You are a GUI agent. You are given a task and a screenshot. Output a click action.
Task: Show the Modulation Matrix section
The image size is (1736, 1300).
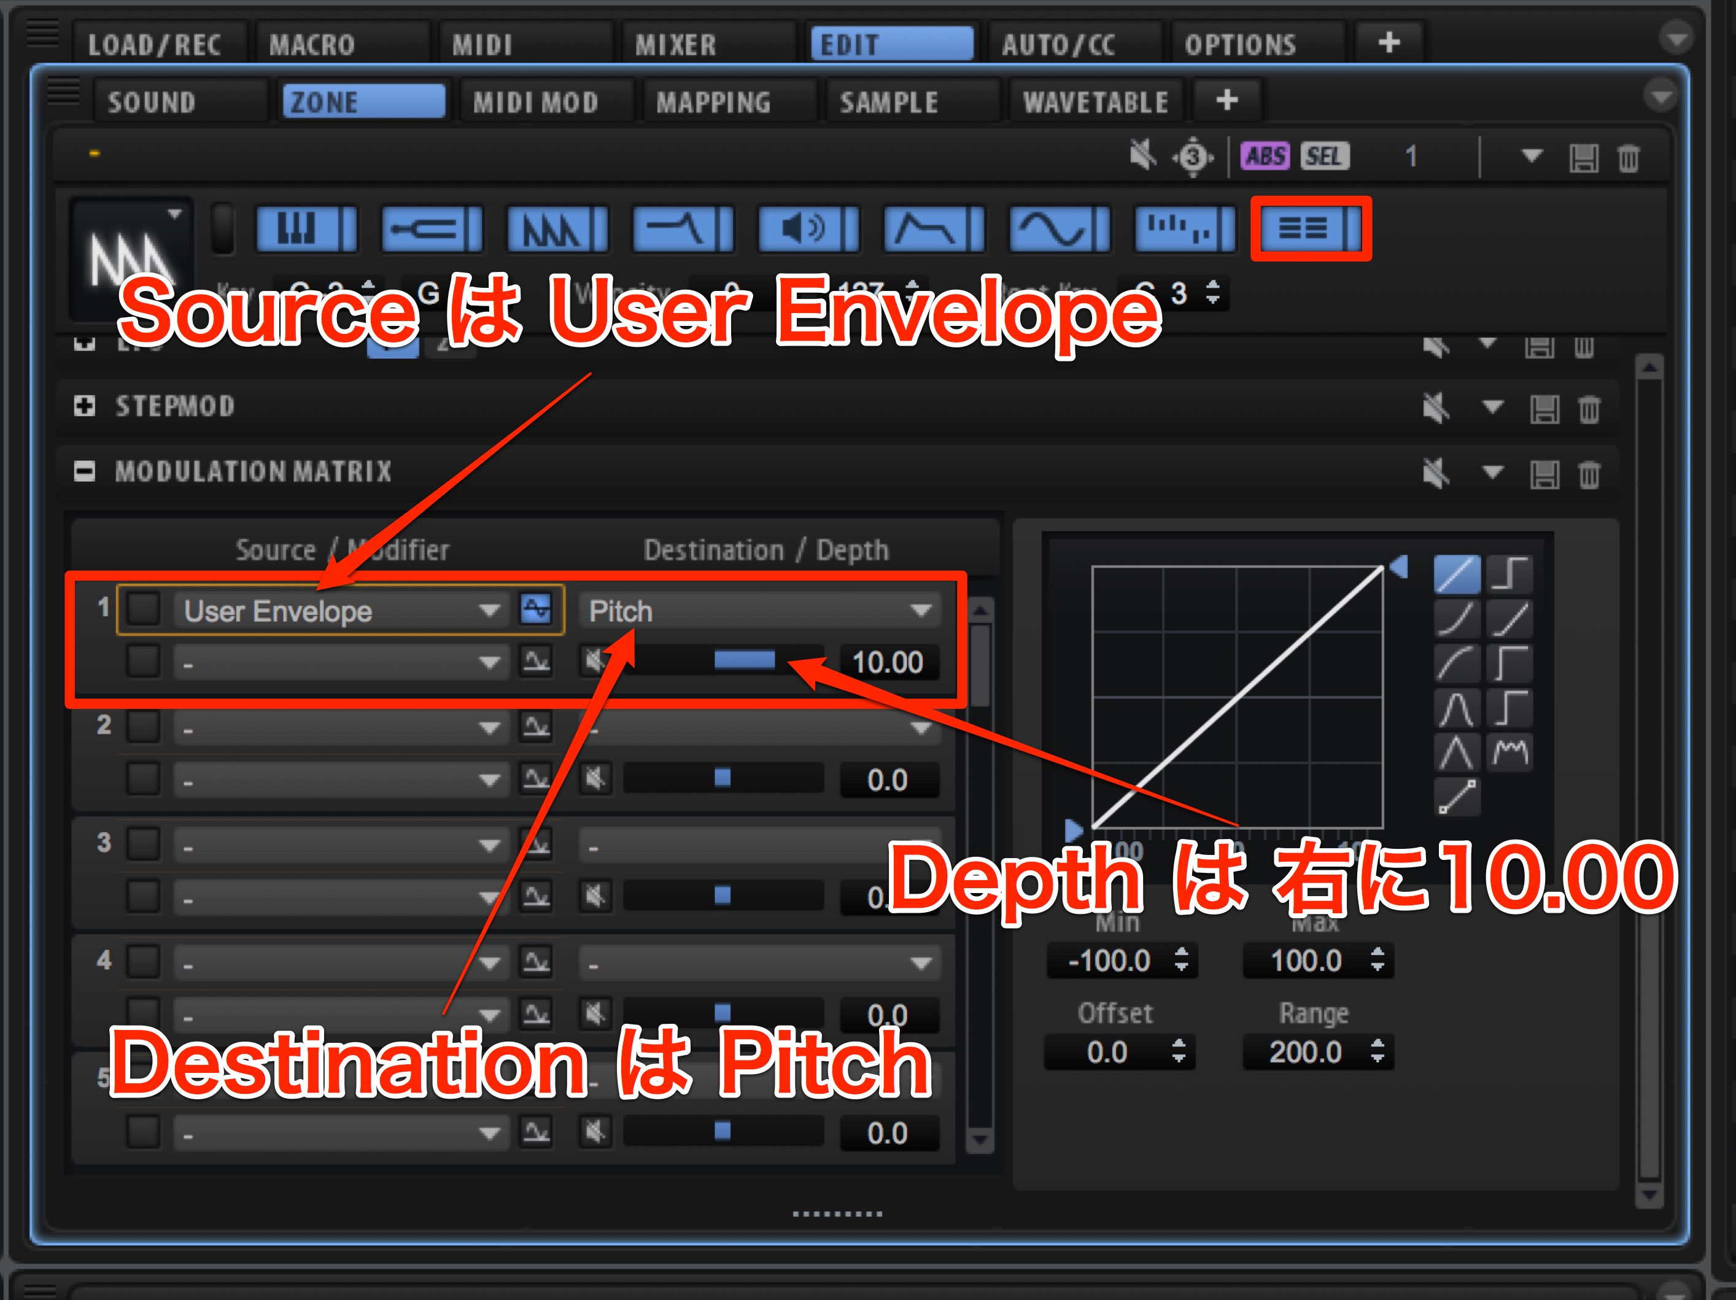coord(1311,229)
